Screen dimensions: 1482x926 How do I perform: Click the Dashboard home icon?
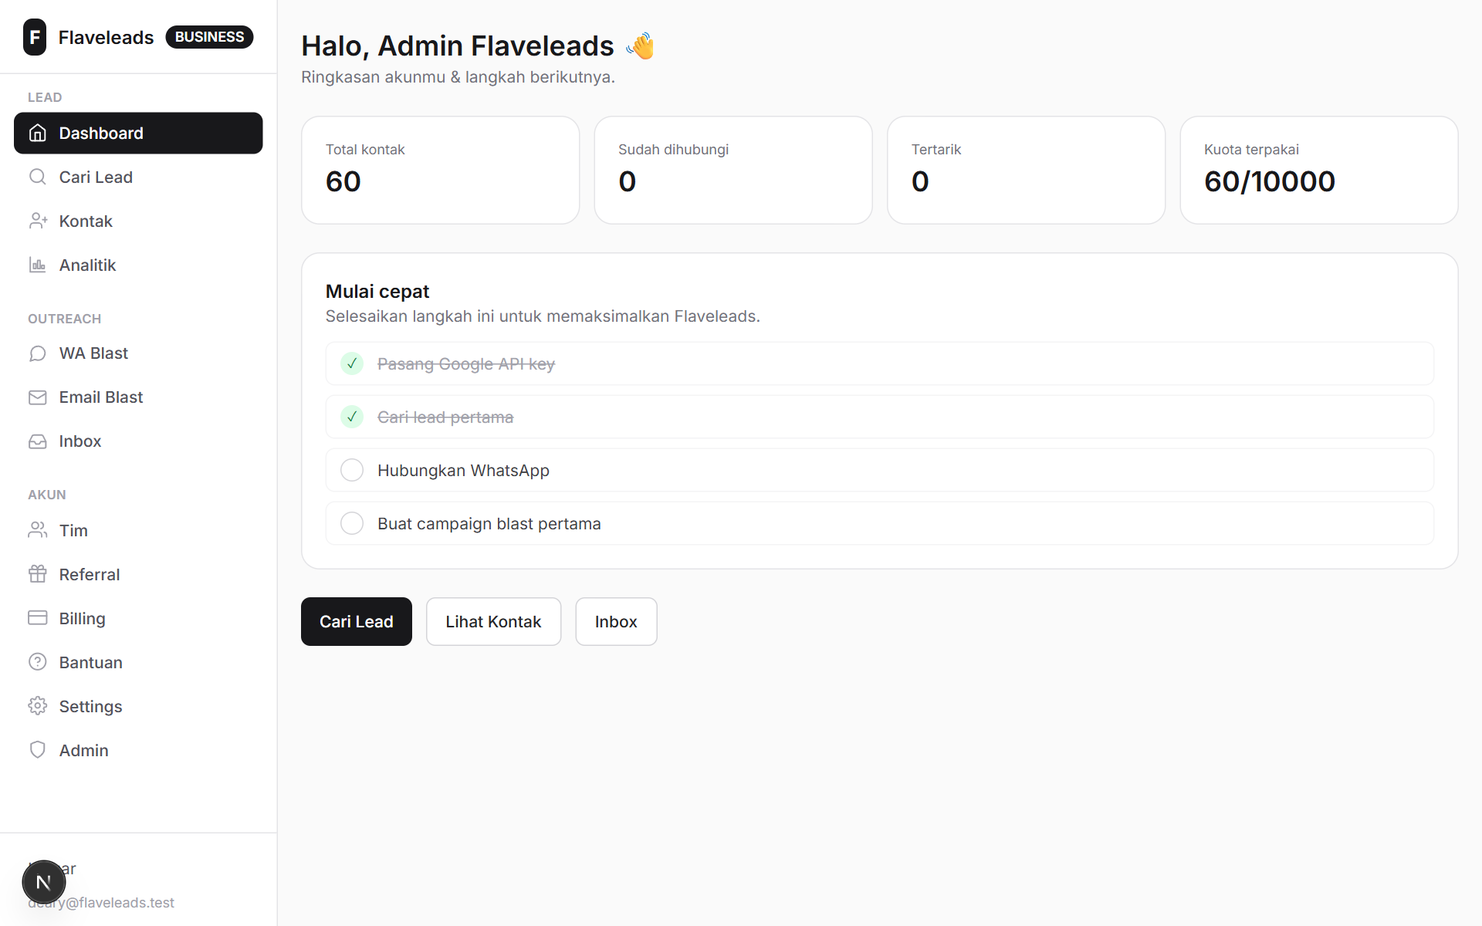pyautogui.click(x=38, y=133)
